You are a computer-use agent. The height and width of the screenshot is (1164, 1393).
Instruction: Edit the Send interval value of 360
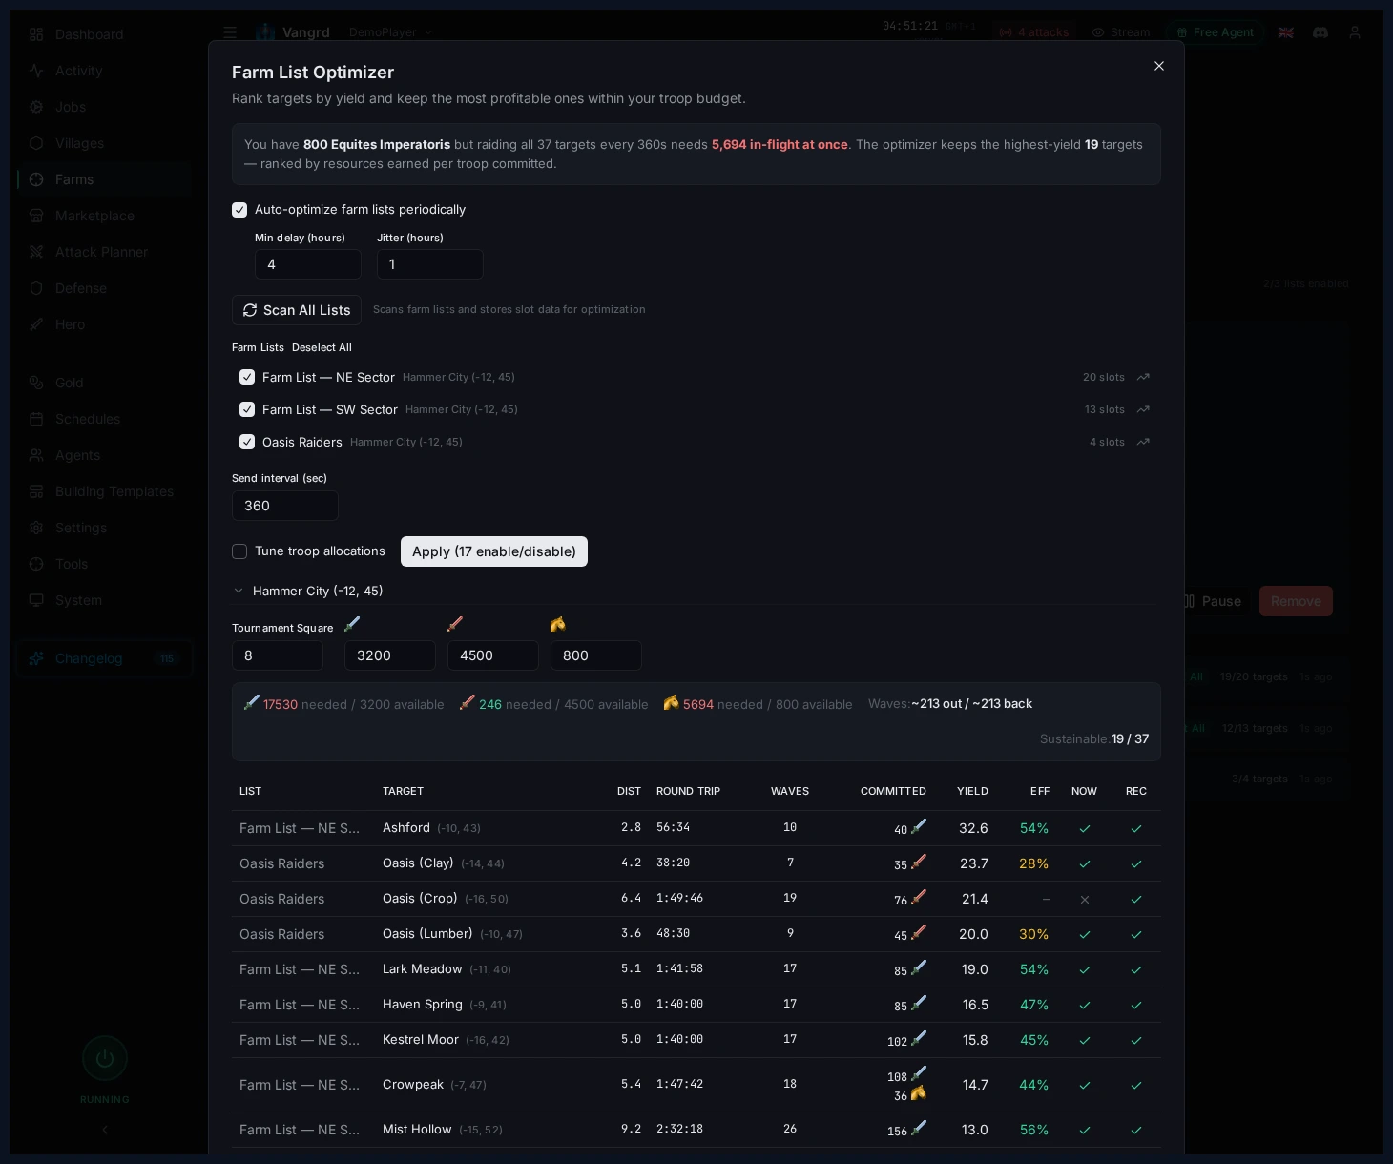[x=284, y=506]
